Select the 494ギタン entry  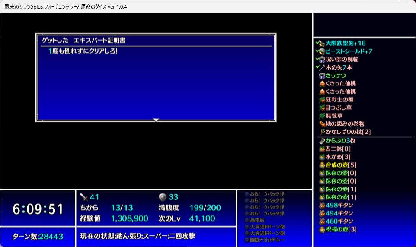coord(339,213)
